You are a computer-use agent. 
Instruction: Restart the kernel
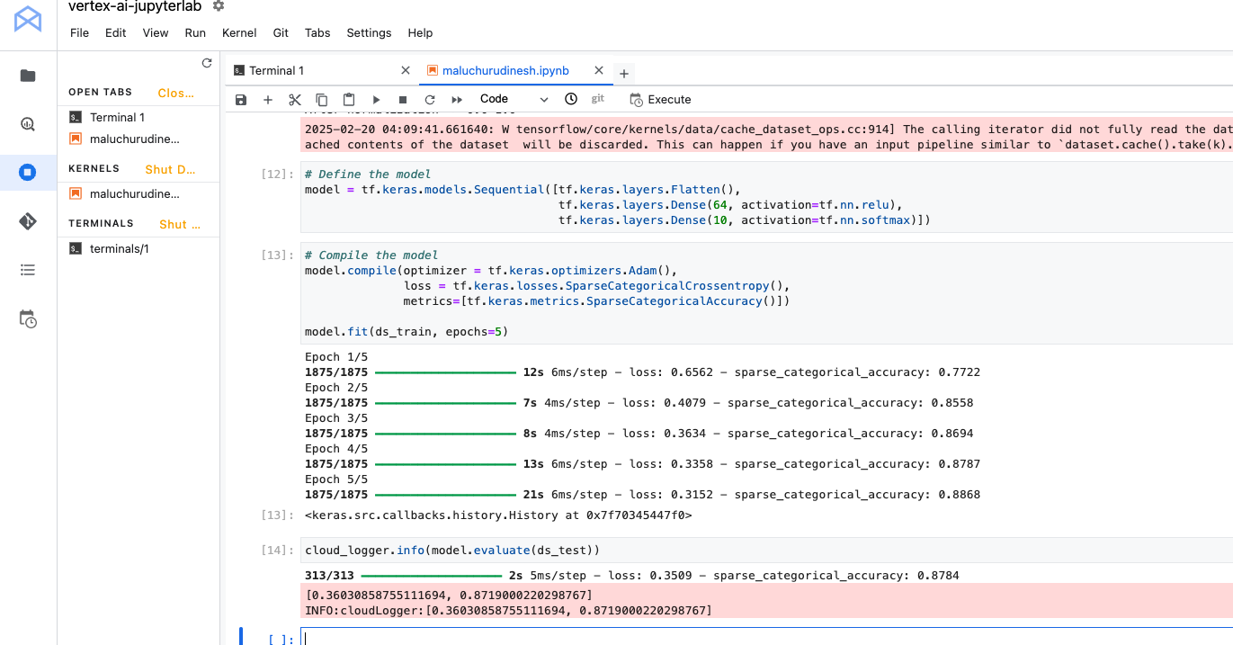430,100
